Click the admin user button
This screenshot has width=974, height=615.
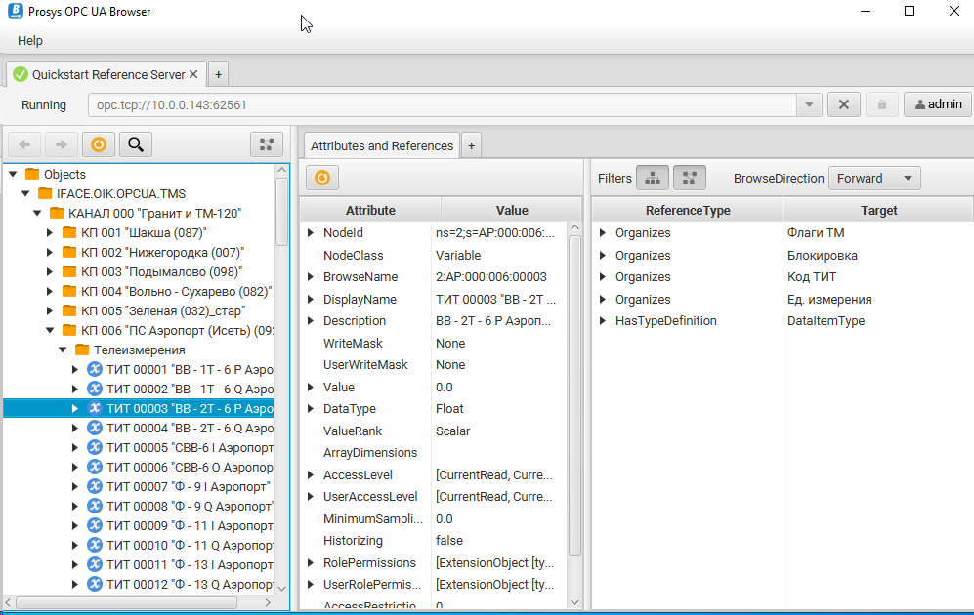(938, 104)
